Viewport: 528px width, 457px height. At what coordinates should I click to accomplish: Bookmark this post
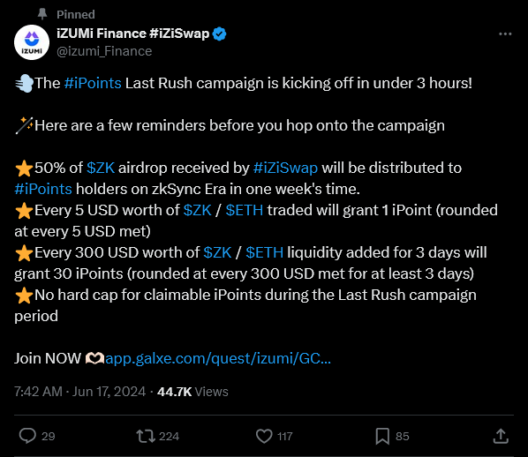click(382, 436)
